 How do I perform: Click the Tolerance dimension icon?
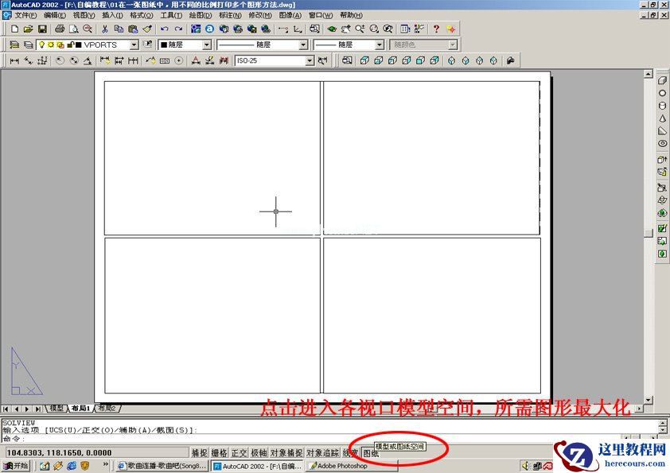coord(165,60)
